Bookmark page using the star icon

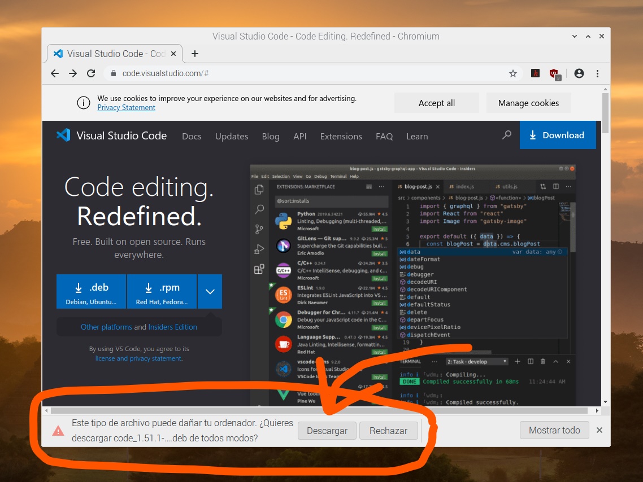click(513, 73)
